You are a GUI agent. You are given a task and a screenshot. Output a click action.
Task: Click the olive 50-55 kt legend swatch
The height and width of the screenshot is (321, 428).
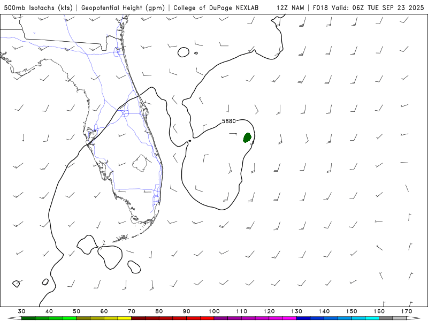pyautogui.click(x=83, y=318)
